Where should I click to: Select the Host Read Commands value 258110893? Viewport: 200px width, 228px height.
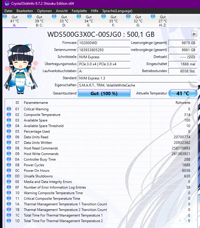tap(181, 148)
